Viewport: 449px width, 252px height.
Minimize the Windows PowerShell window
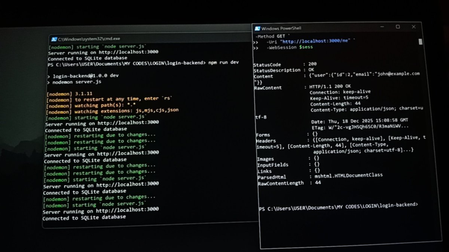(382, 27)
